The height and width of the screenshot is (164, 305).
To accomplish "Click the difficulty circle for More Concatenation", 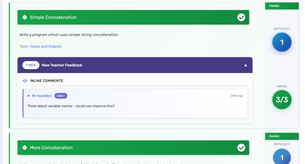I will (282, 157).
